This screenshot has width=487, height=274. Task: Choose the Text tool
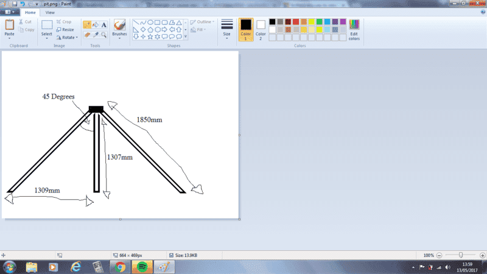103,25
